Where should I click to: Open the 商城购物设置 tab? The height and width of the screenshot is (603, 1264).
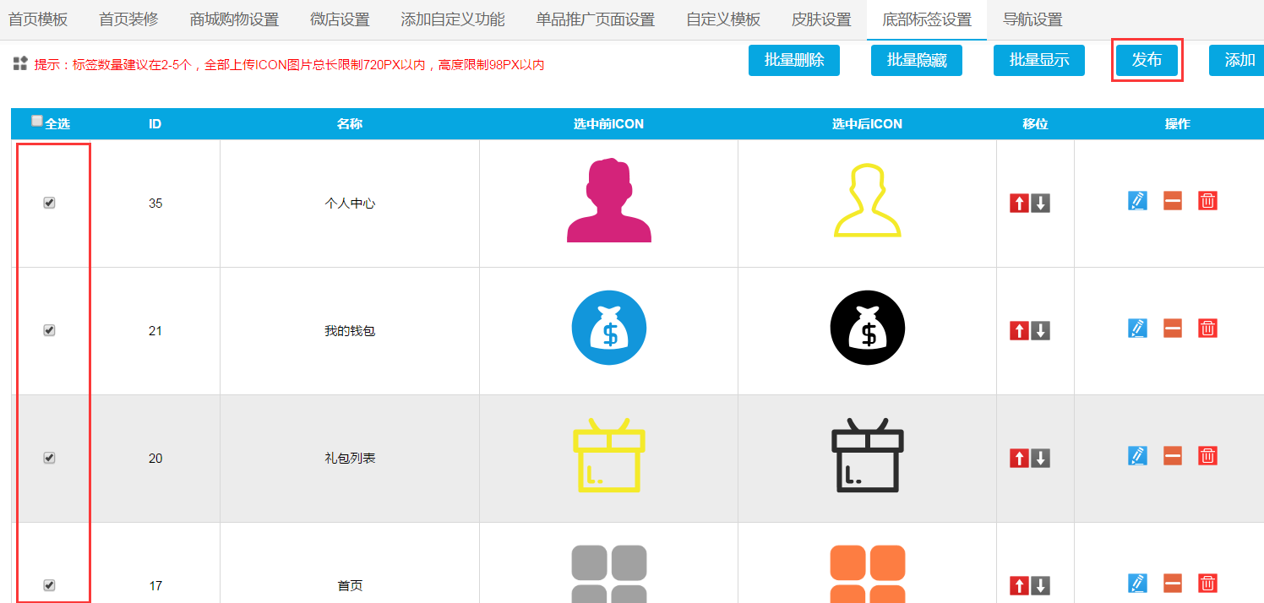(x=234, y=19)
